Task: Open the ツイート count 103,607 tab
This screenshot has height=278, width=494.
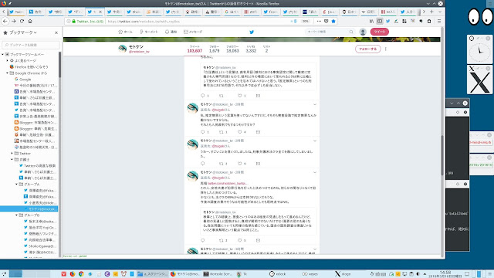Action: (x=195, y=49)
